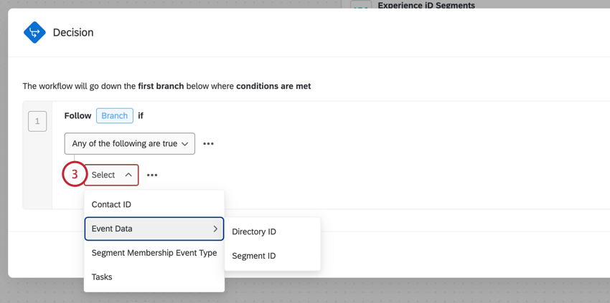Click the red step 3 circle marker
This screenshot has width=610, height=303.
[74, 175]
